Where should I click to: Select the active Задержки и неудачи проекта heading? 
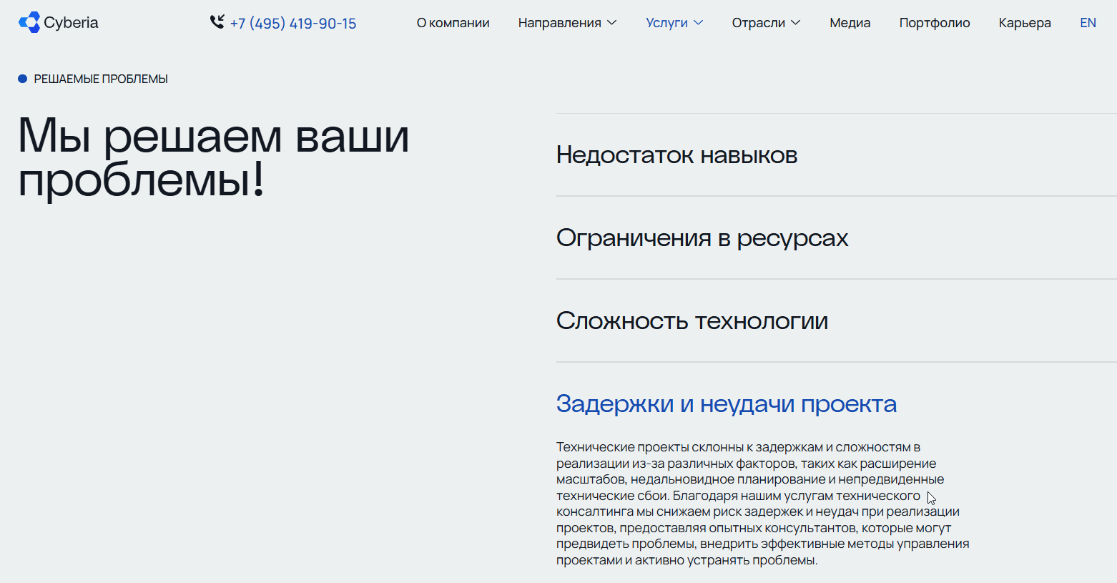tap(726, 403)
